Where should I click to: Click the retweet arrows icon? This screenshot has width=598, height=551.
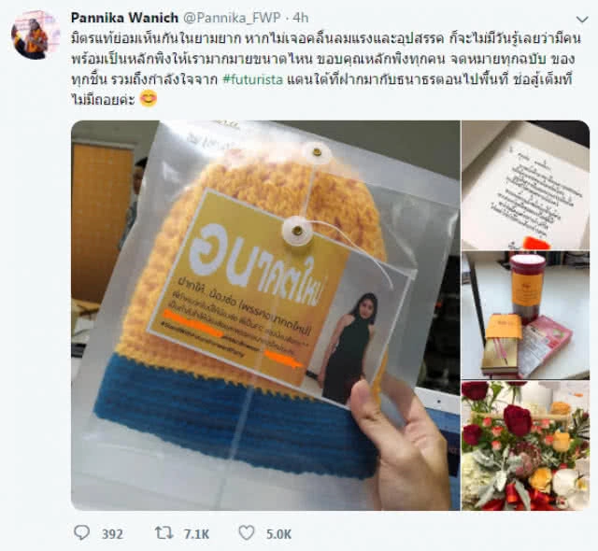164,532
